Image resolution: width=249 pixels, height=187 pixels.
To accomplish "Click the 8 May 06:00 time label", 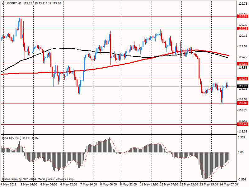I will click(x=108, y=185).
